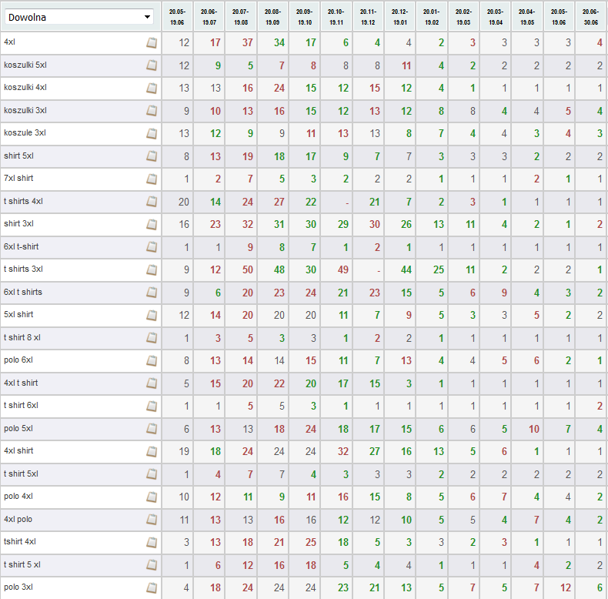Click the notes icon for t shirt 5xl

click(x=152, y=474)
